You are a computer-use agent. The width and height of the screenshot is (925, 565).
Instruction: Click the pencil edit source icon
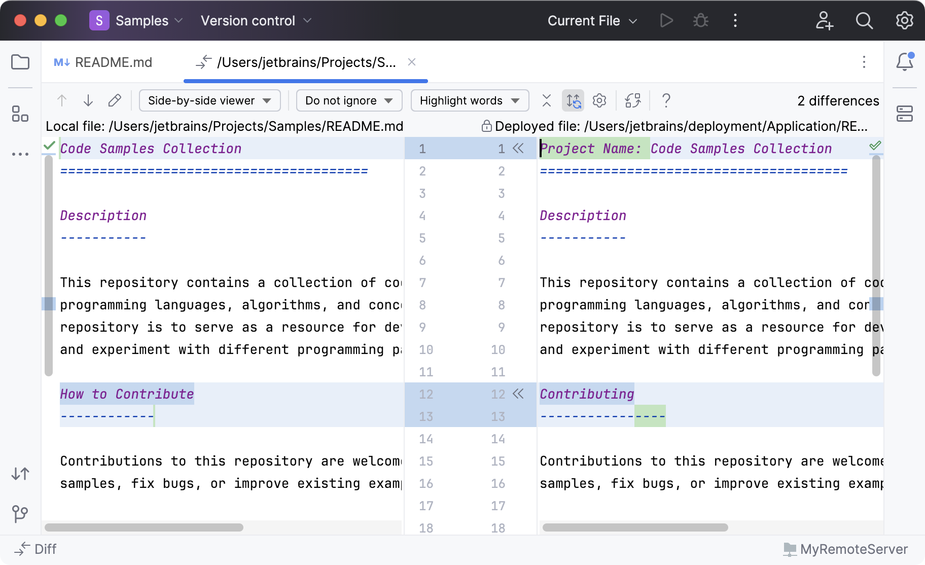coord(115,100)
